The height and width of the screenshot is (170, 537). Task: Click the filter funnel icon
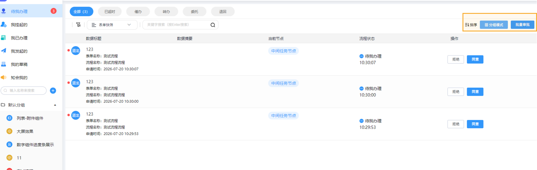[78, 25]
